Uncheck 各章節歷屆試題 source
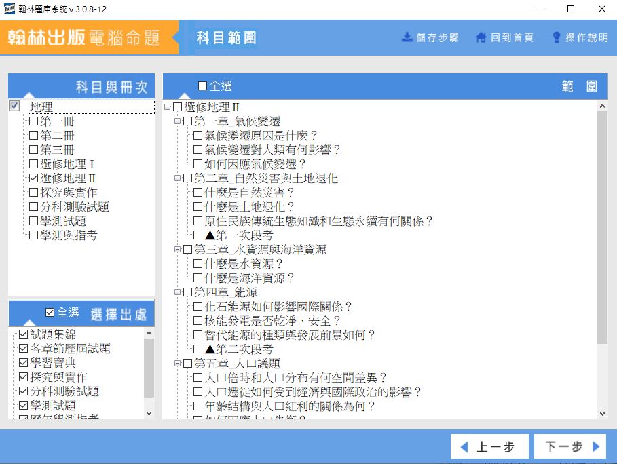617x464 pixels. (x=24, y=349)
